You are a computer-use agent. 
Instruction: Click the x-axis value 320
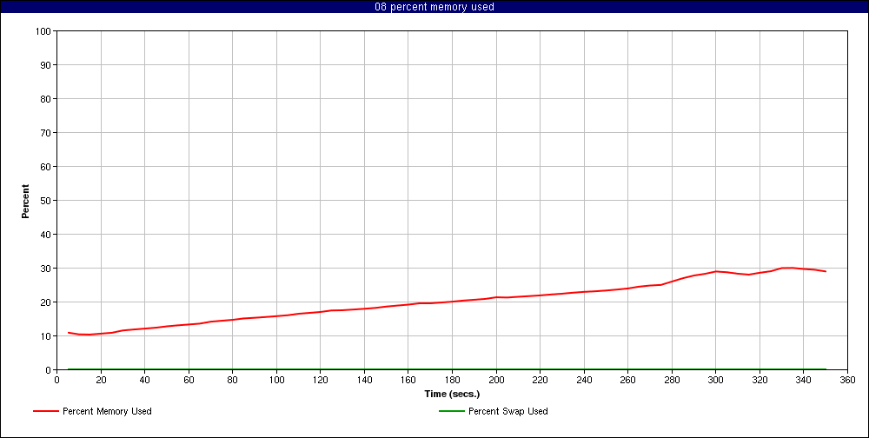click(760, 380)
